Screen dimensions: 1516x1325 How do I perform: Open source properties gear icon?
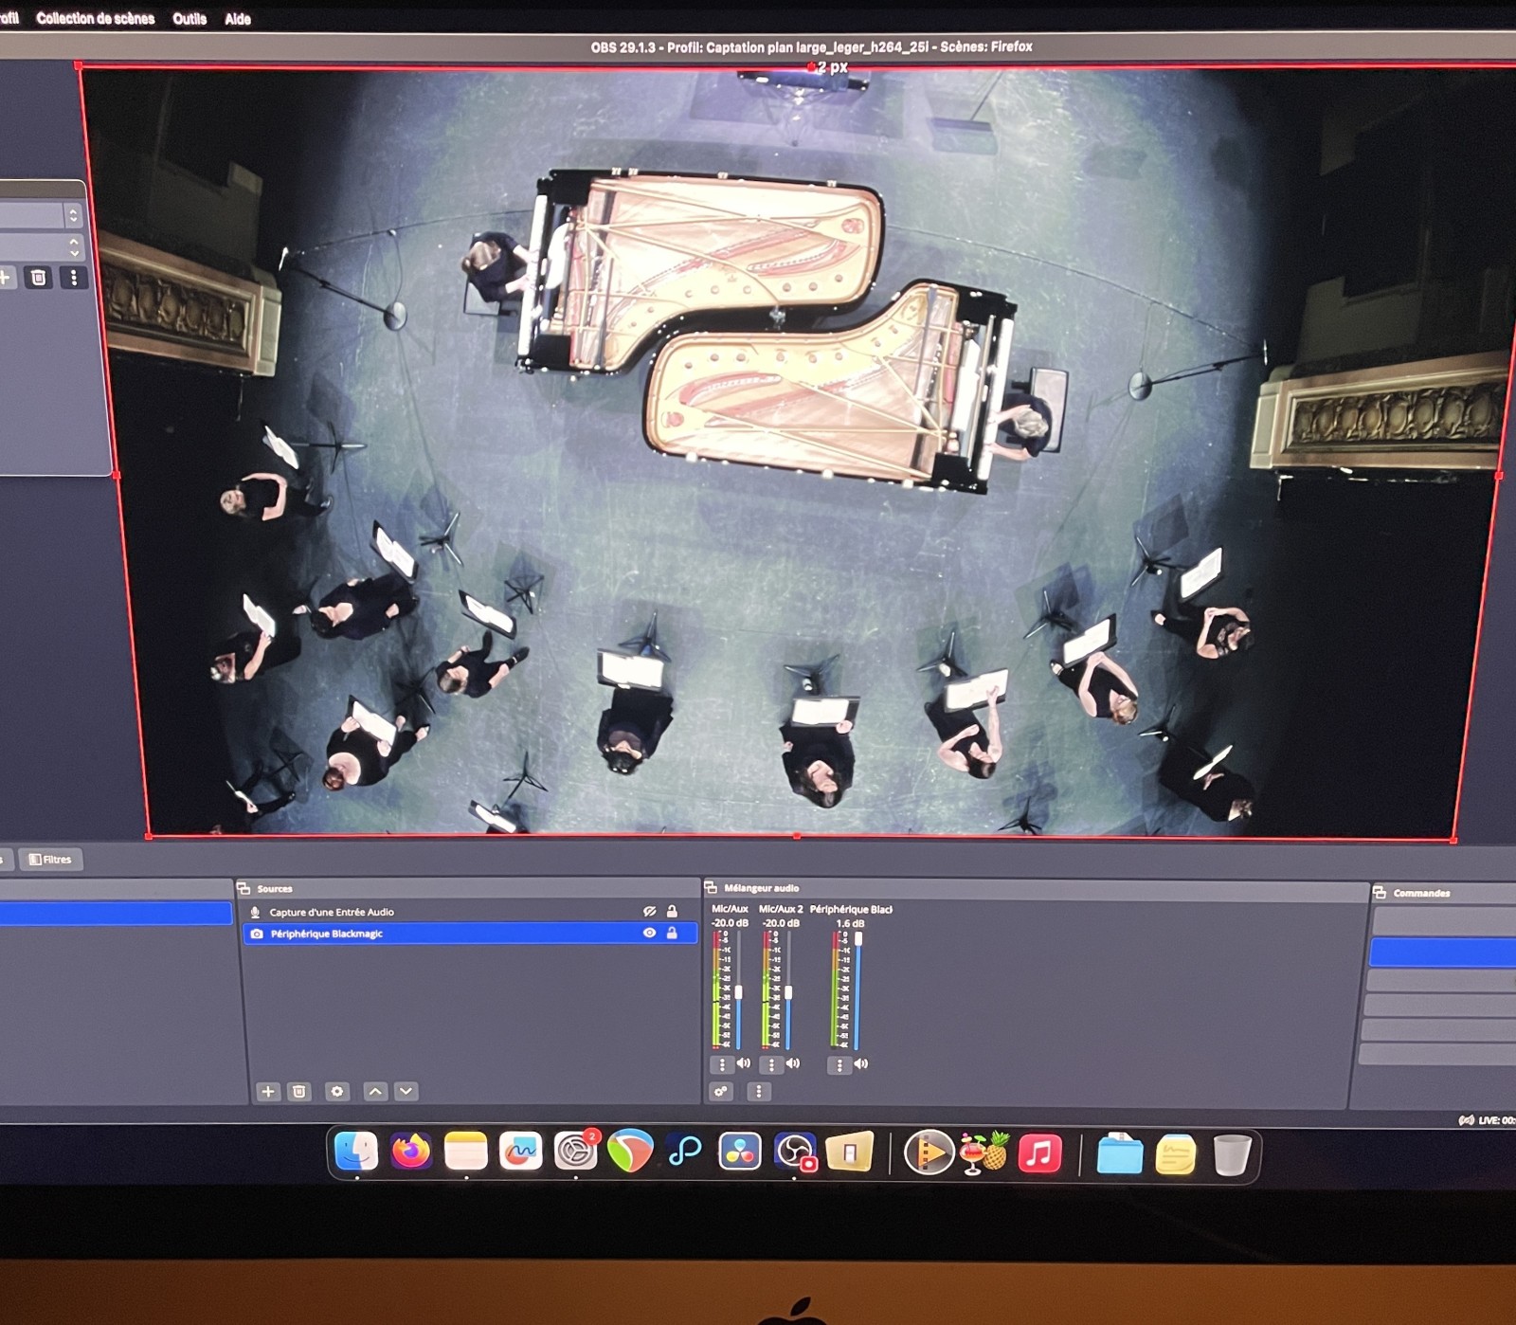tap(337, 1092)
